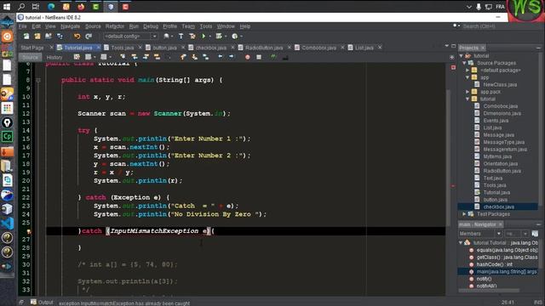The height and width of the screenshot is (306, 545).
Task: Switch to the checkbox.java editor tab
Action: (210, 48)
